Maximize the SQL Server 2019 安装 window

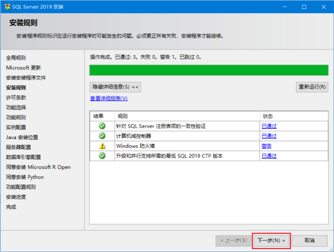coord(304,7)
